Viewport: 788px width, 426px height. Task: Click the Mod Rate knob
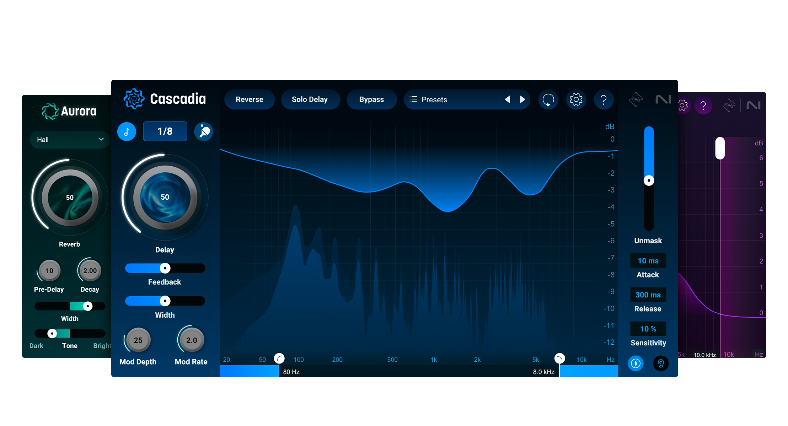point(192,340)
